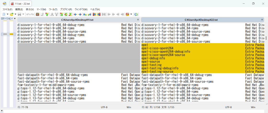
Task: Open the マージ(M) menu
Action: click(x=41, y=9)
